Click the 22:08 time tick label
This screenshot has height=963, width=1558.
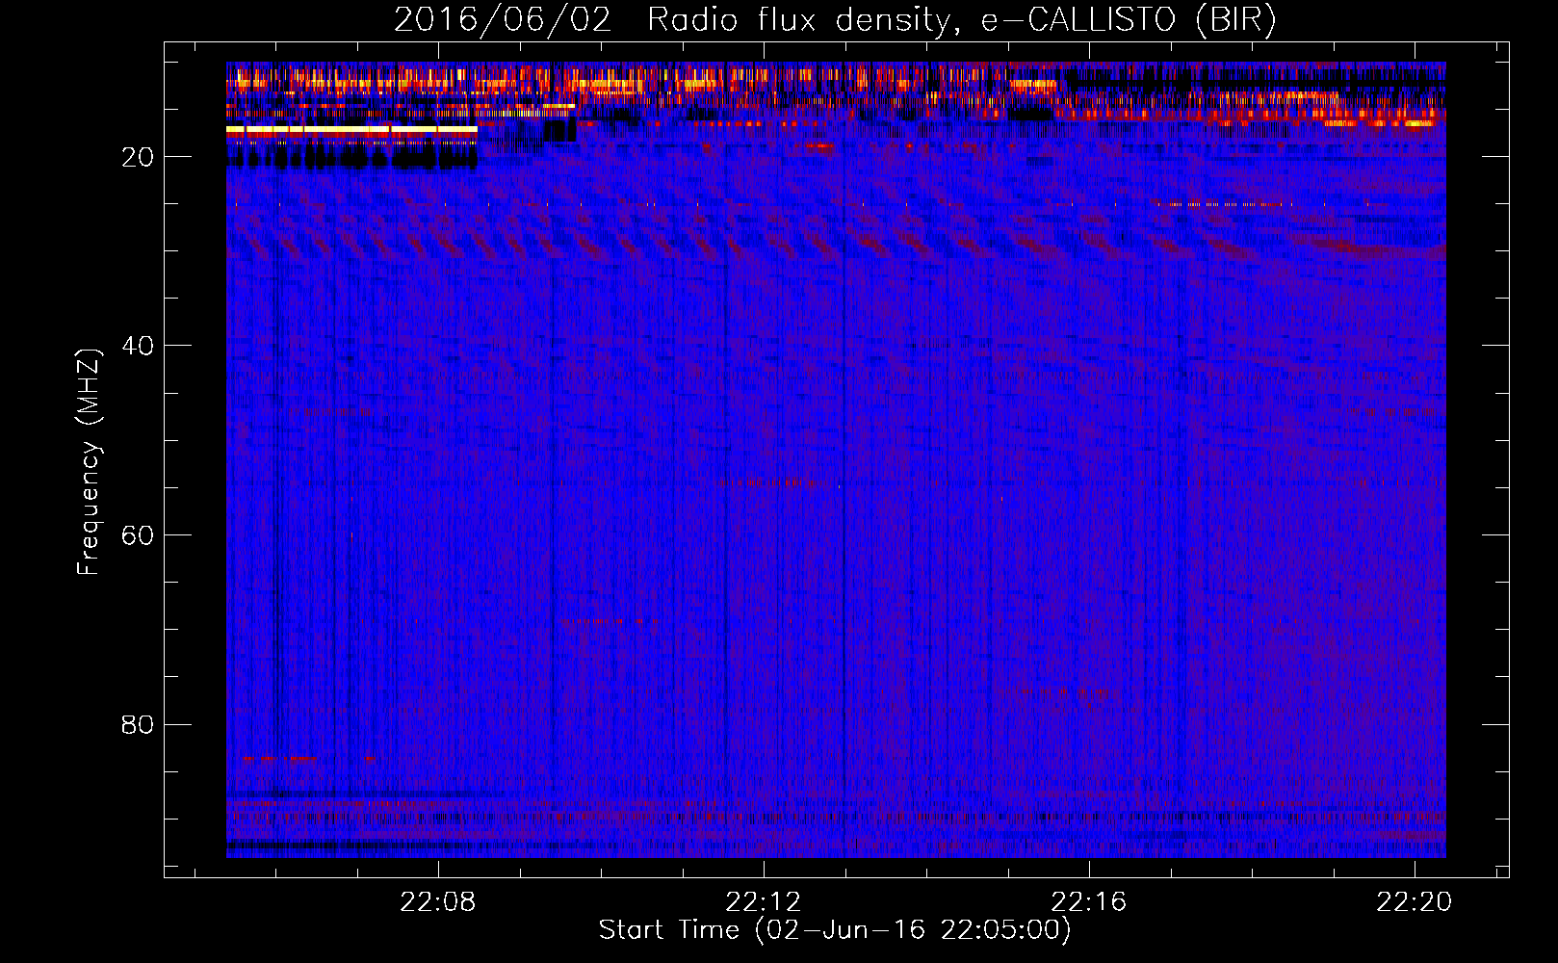(x=438, y=902)
